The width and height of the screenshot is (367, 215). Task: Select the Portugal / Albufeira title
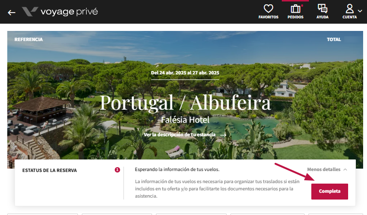(185, 103)
